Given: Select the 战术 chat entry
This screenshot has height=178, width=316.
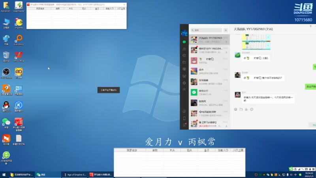Looking at the screenshot, I should pos(209,71).
